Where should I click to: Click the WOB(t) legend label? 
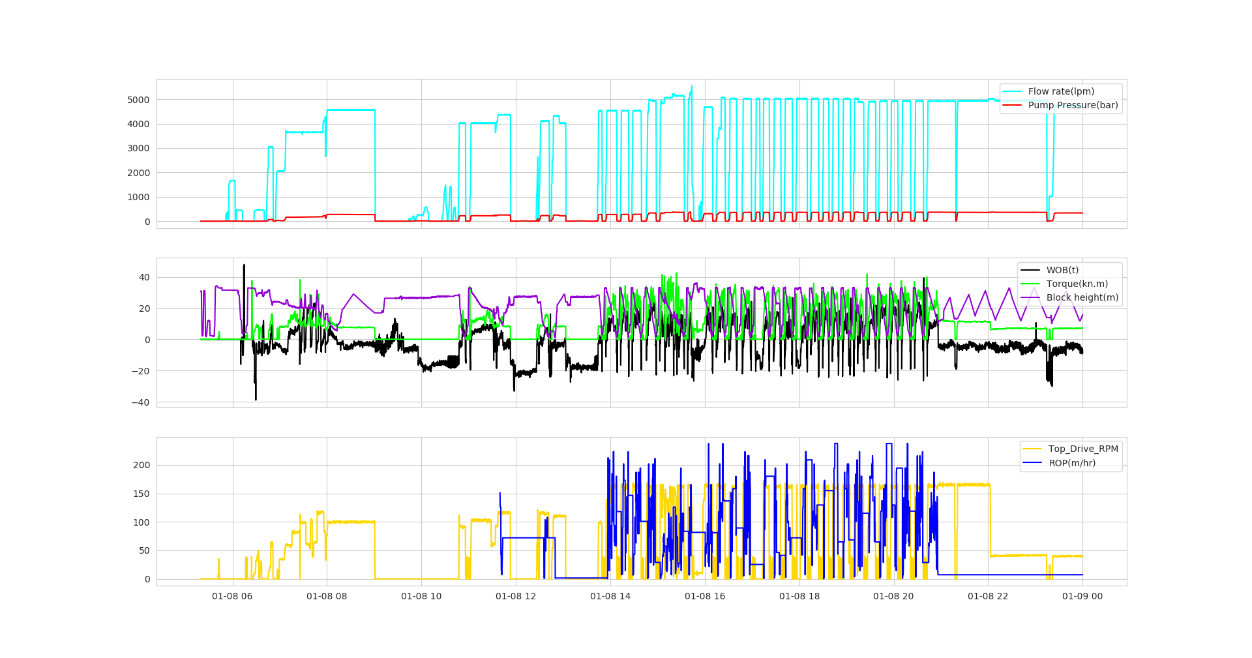(x=1062, y=270)
